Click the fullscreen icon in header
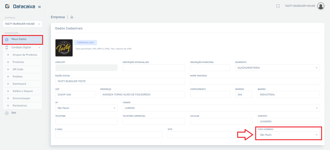This screenshot has width=330, height=150. (278, 6)
